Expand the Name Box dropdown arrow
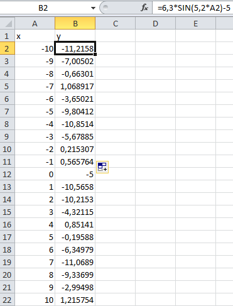This screenshot has height=306, width=233. (x=93, y=8)
